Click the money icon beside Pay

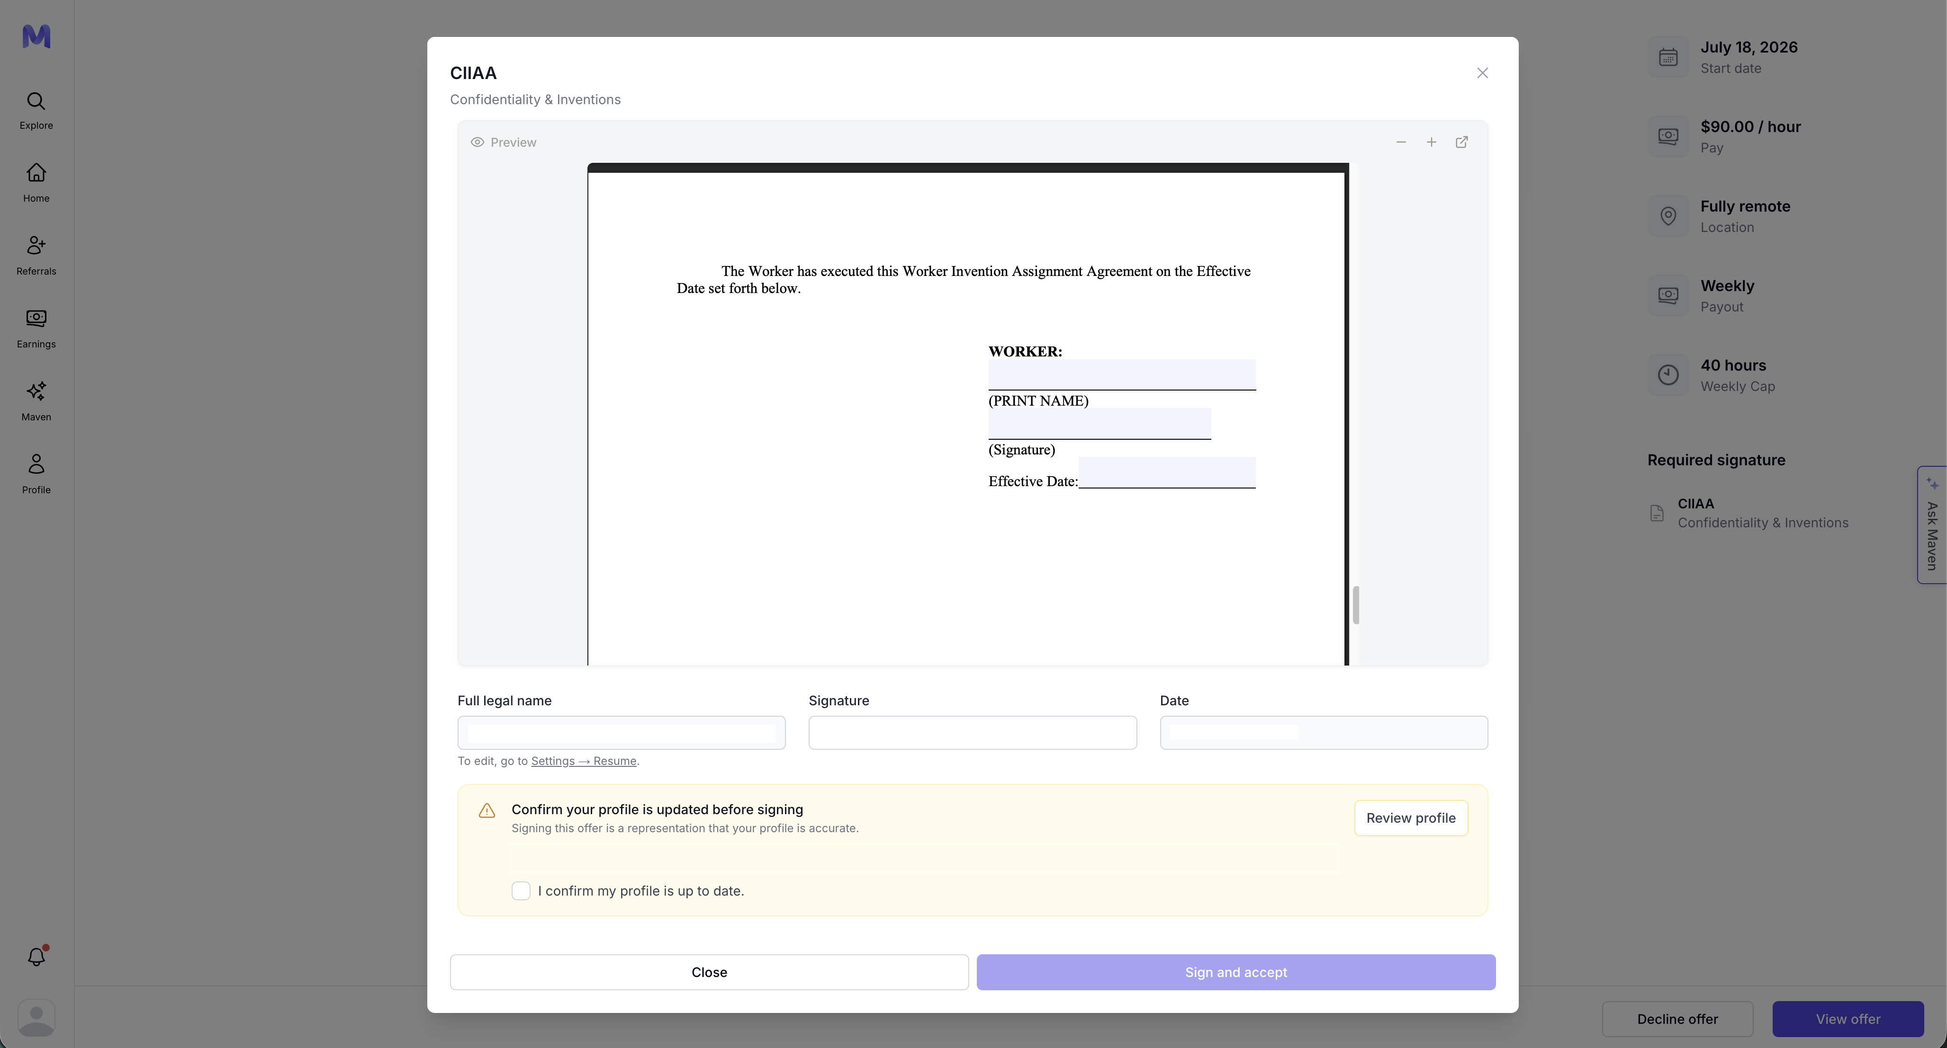(x=1668, y=137)
